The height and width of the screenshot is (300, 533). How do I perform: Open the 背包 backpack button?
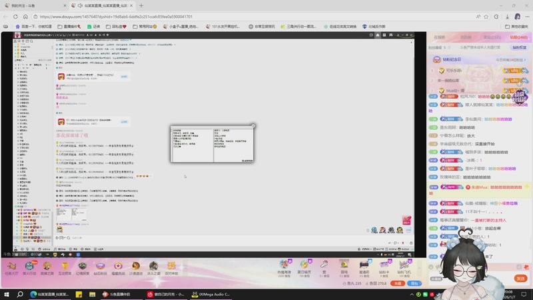point(414,283)
